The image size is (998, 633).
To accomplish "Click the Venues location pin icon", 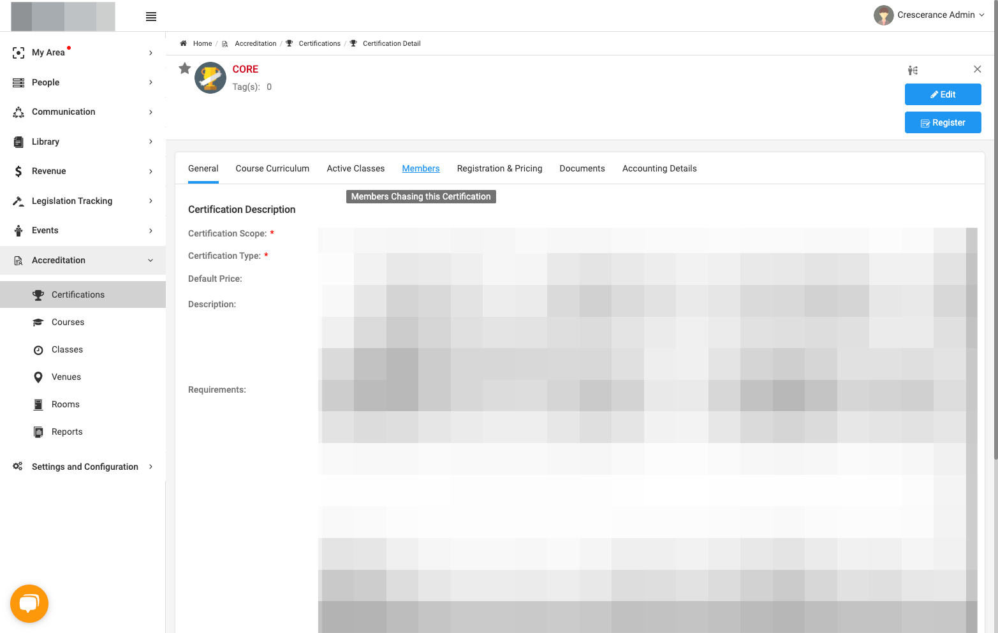I will 38,377.
